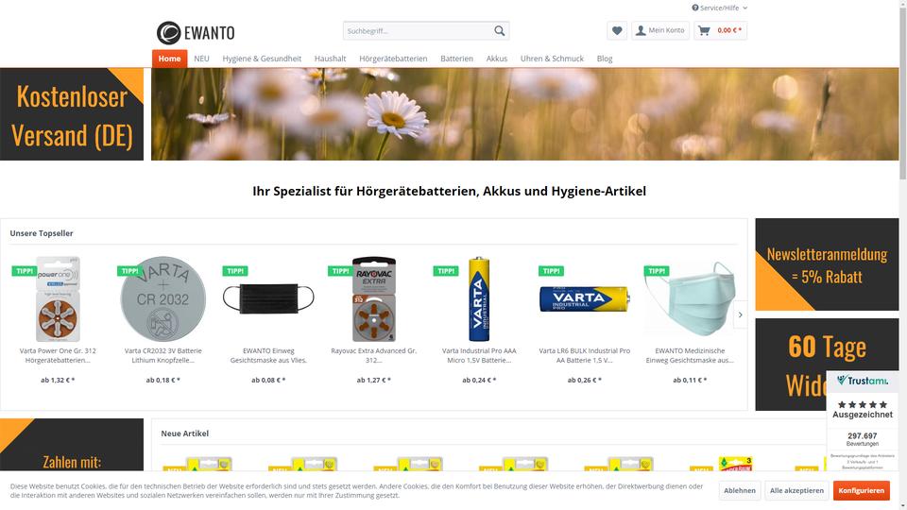Viewport: 907px width, 510px height.
Task: Click price ab 0,08 €
Action: [x=268, y=380]
